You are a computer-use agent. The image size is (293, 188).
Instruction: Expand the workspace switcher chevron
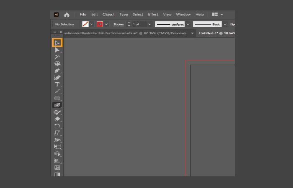(221, 14)
